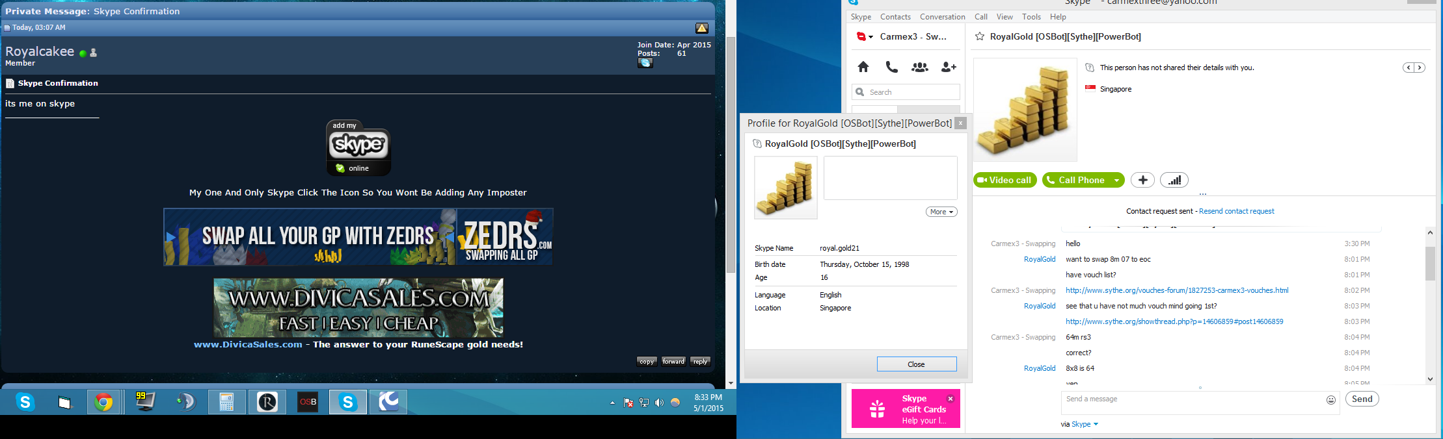Viewport: 1443px width, 439px height.
Task: Click the Skype icon under Posts
Action: (x=645, y=63)
